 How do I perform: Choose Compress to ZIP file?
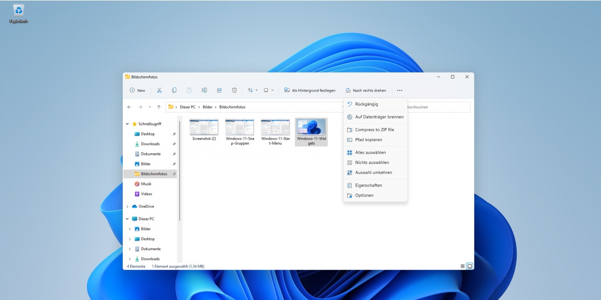click(x=376, y=129)
